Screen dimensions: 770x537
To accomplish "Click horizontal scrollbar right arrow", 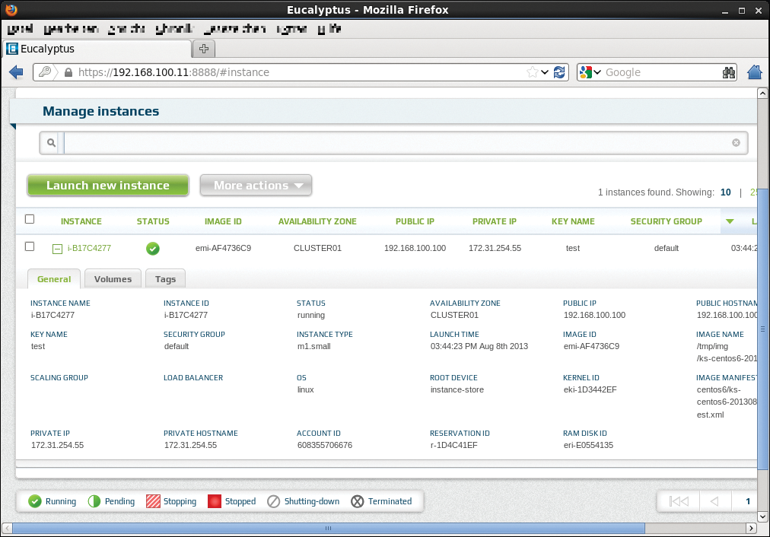I will pyautogui.click(x=751, y=528).
